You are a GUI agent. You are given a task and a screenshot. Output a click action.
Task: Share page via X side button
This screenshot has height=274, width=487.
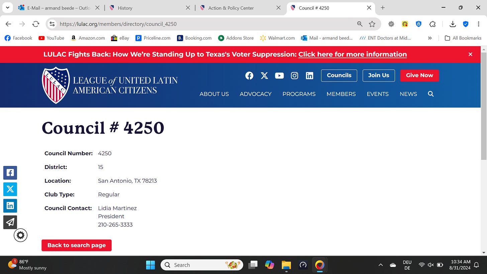tap(10, 189)
